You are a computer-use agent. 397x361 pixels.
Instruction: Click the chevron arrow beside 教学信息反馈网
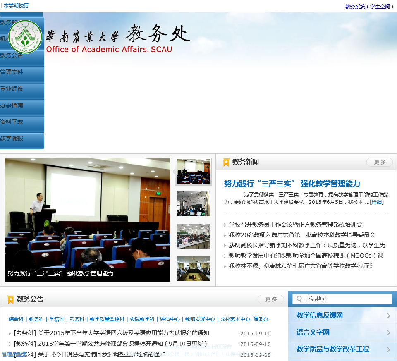(389, 316)
